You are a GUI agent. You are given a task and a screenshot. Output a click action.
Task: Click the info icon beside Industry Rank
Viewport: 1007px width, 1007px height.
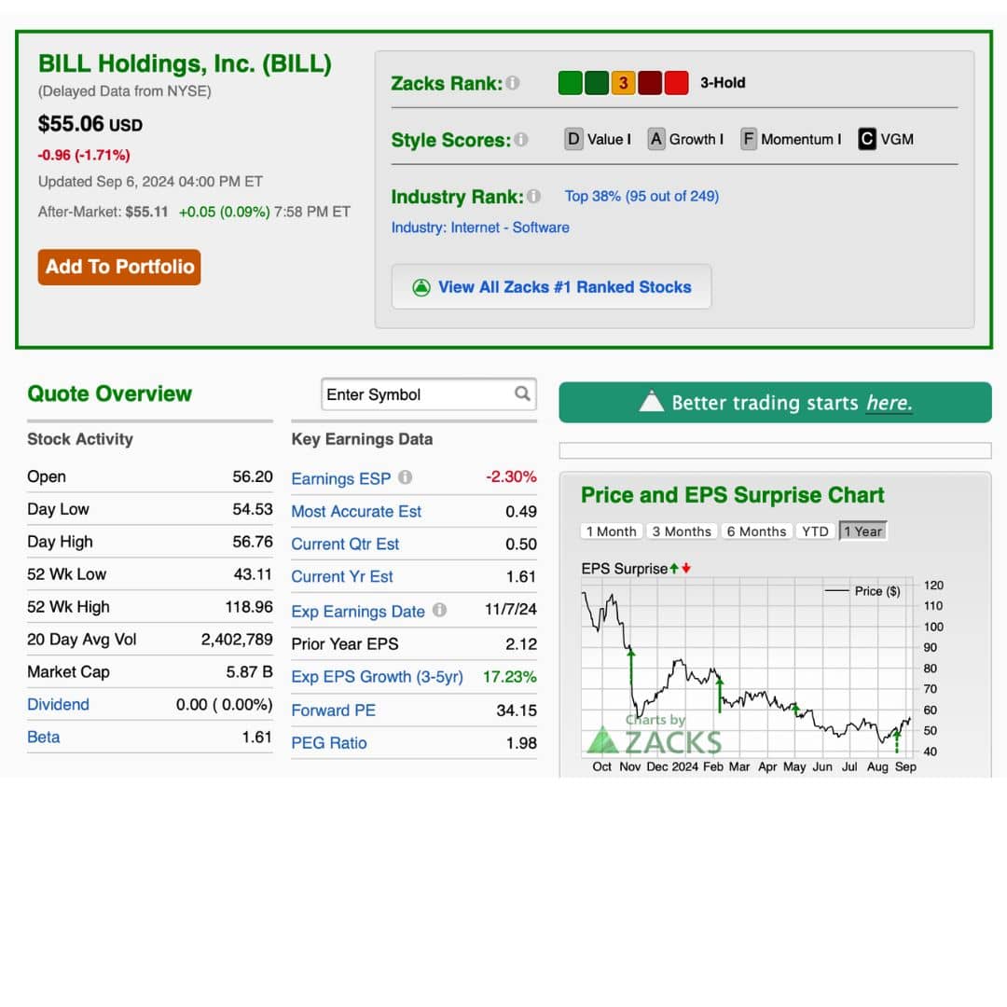pos(533,196)
